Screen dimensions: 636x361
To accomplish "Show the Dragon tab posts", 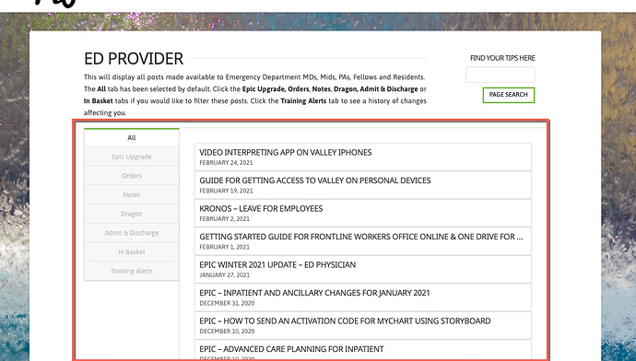I will coord(132,214).
